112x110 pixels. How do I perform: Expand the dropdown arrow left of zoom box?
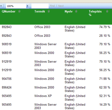[1, 6]
